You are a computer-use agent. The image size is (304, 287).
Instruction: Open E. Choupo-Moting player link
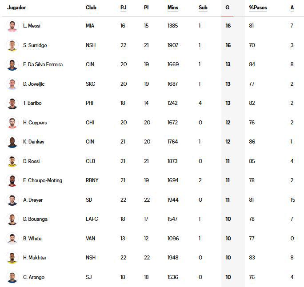click(43, 180)
